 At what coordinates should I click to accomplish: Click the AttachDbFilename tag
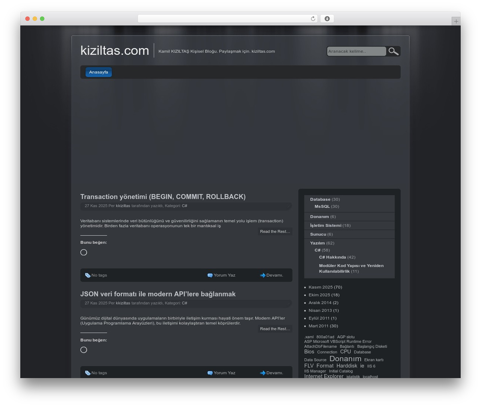[321, 347]
